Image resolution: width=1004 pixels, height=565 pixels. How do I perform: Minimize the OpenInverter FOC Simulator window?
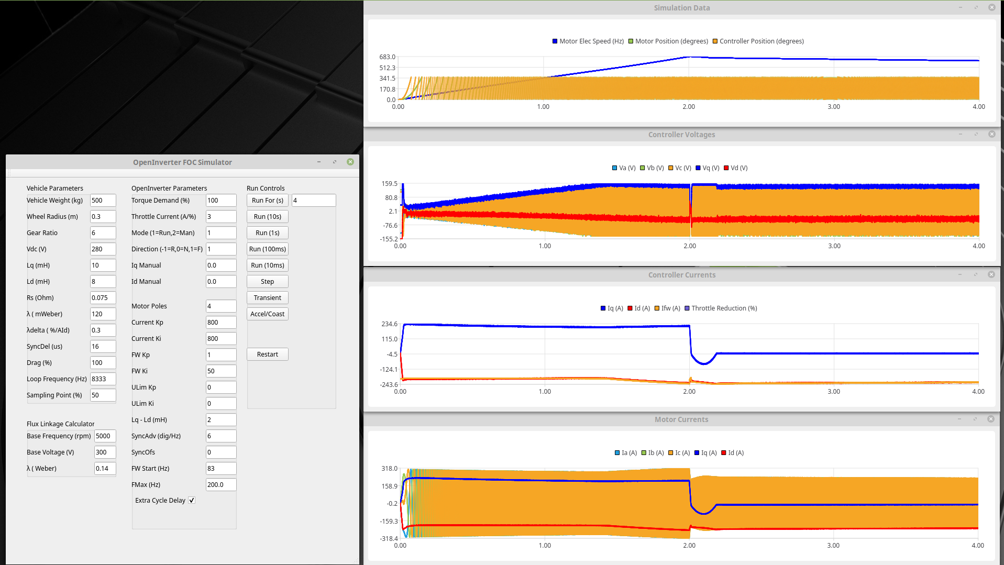point(319,162)
